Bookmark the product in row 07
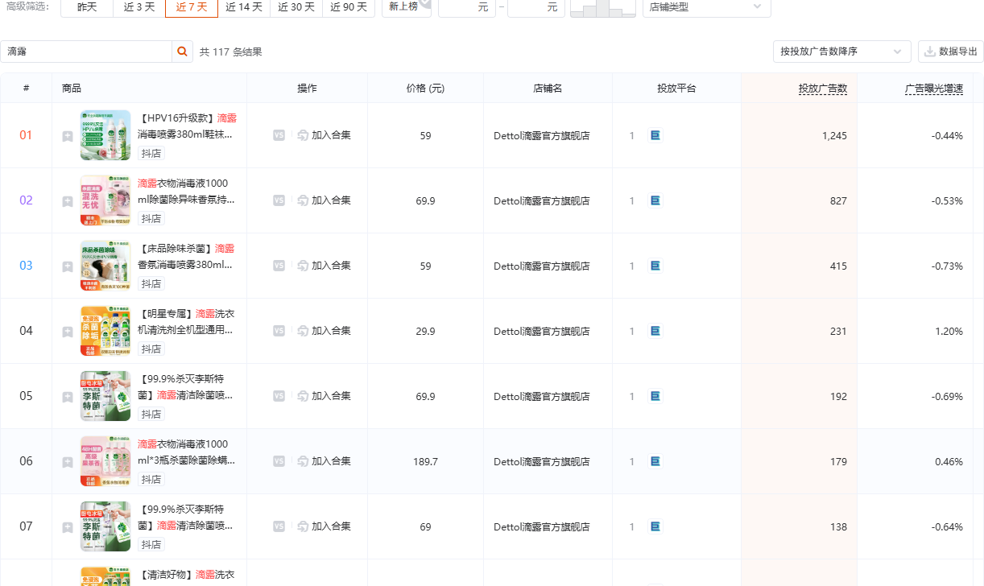Viewport: 984px width, 586px height. coord(68,527)
